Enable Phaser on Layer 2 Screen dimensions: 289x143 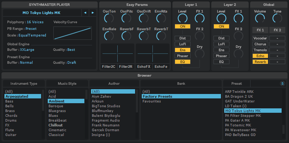point(221,56)
